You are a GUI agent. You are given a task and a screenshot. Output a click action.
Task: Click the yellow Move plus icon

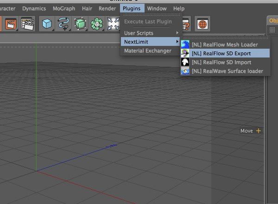click(259, 131)
